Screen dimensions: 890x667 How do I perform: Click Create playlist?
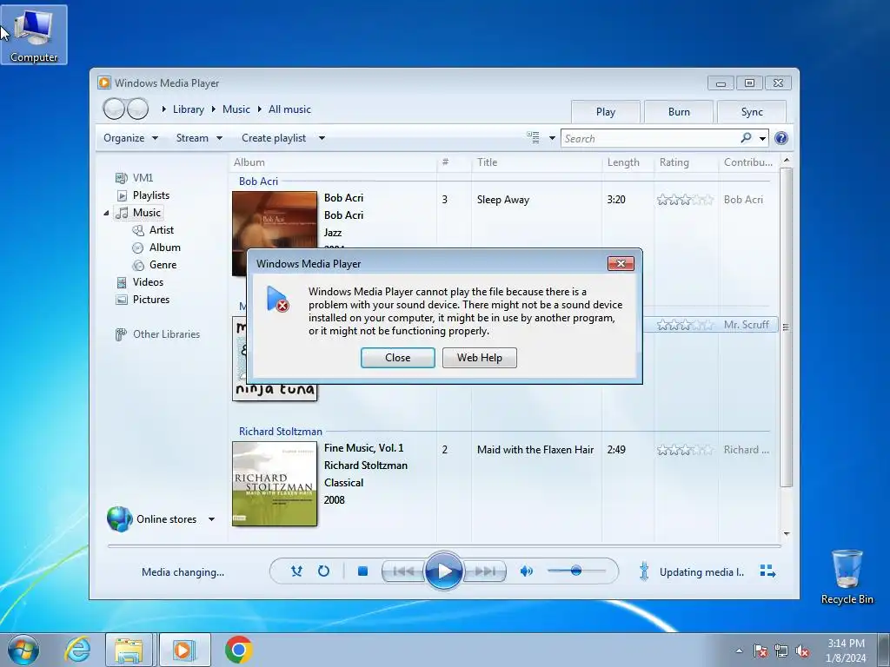coord(274,138)
